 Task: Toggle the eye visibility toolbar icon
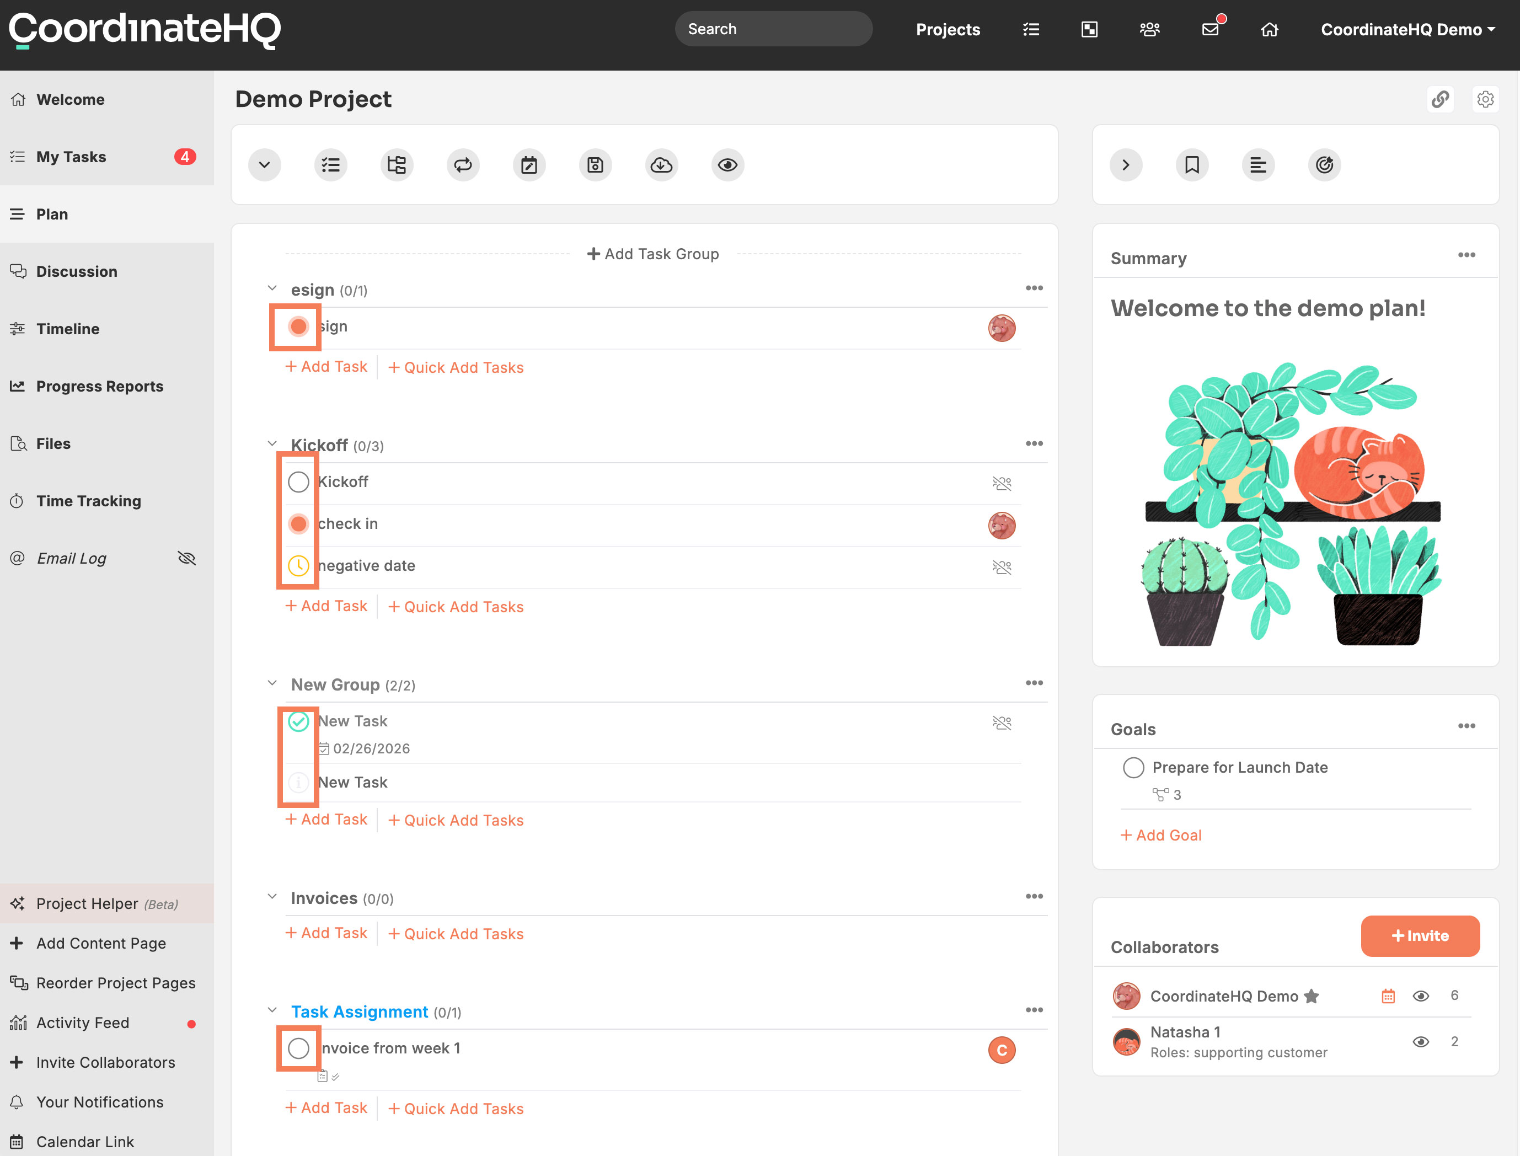(727, 165)
